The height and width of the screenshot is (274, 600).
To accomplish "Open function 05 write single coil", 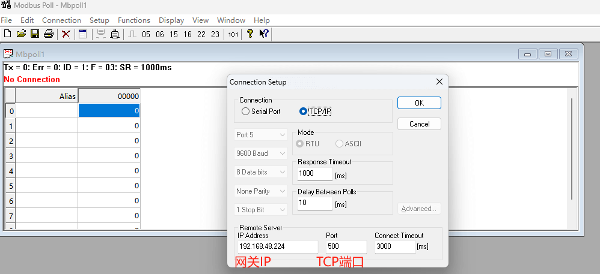I will point(146,34).
